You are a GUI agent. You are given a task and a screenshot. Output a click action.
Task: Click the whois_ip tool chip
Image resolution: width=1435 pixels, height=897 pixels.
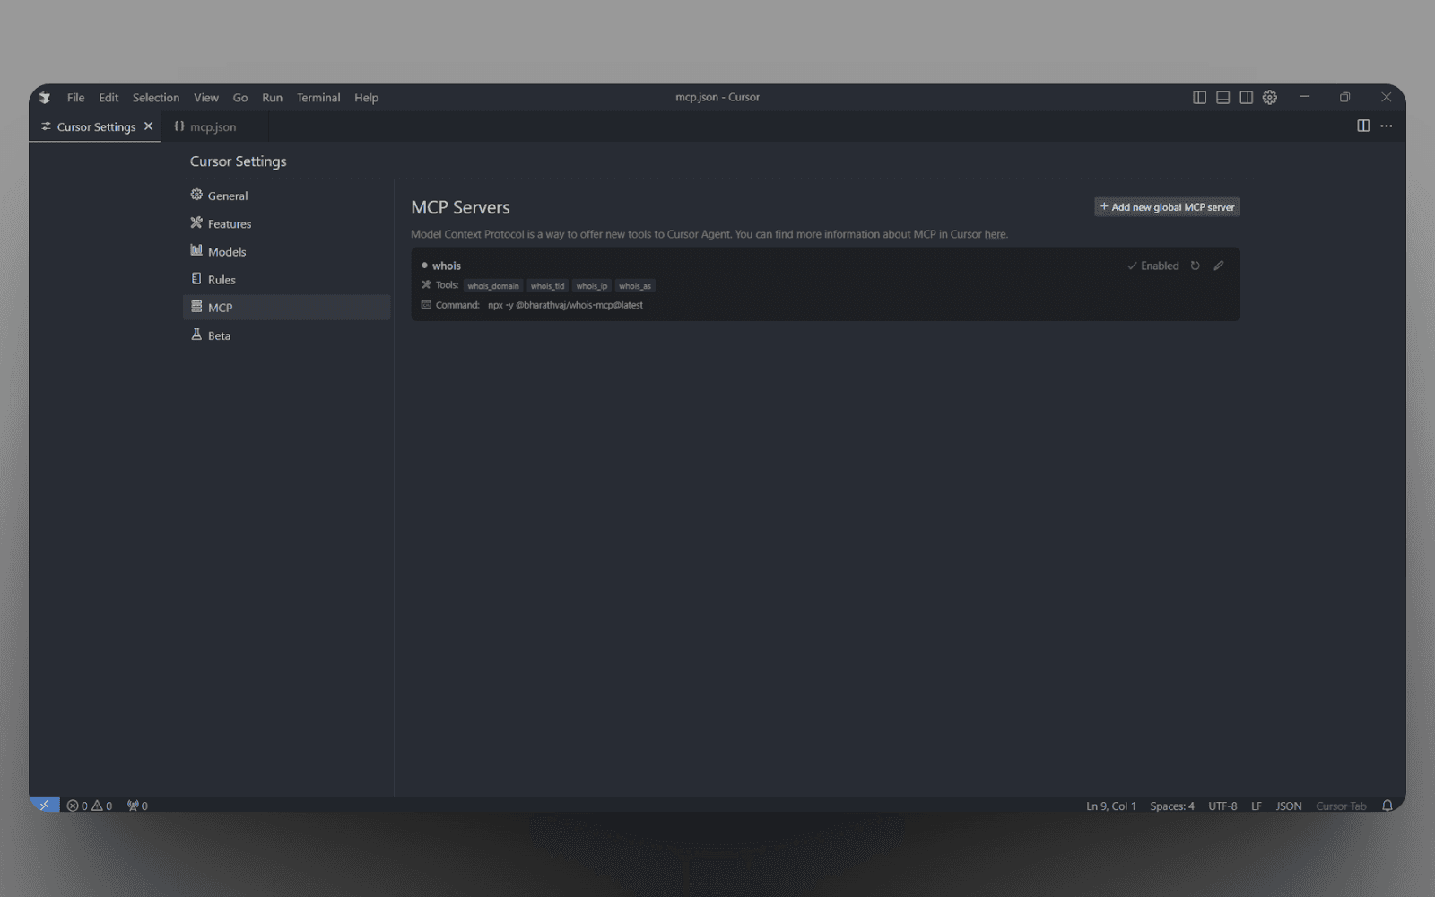click(592, 286)
